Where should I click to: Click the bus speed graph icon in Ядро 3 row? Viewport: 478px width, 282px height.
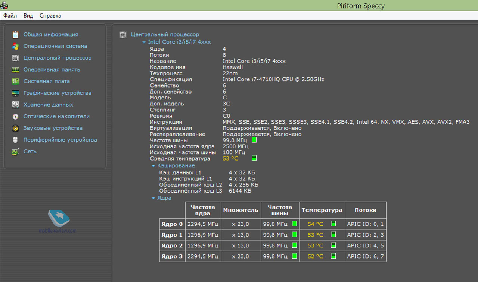tap(294, 256)
